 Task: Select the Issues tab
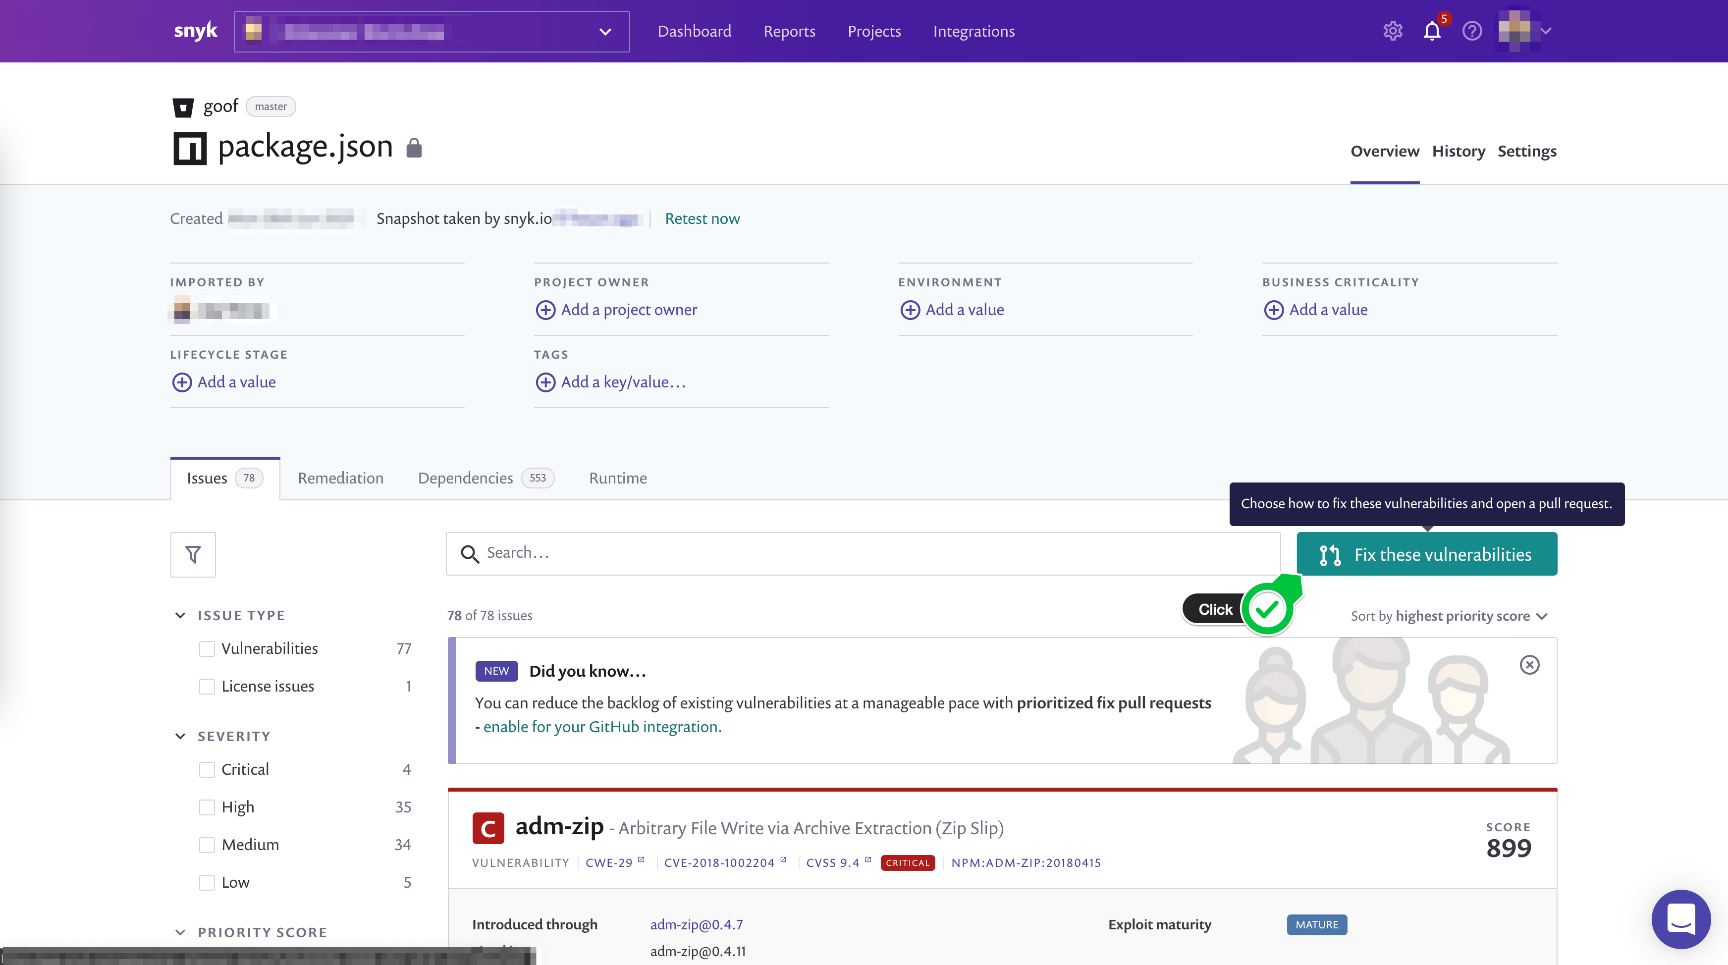225,478
